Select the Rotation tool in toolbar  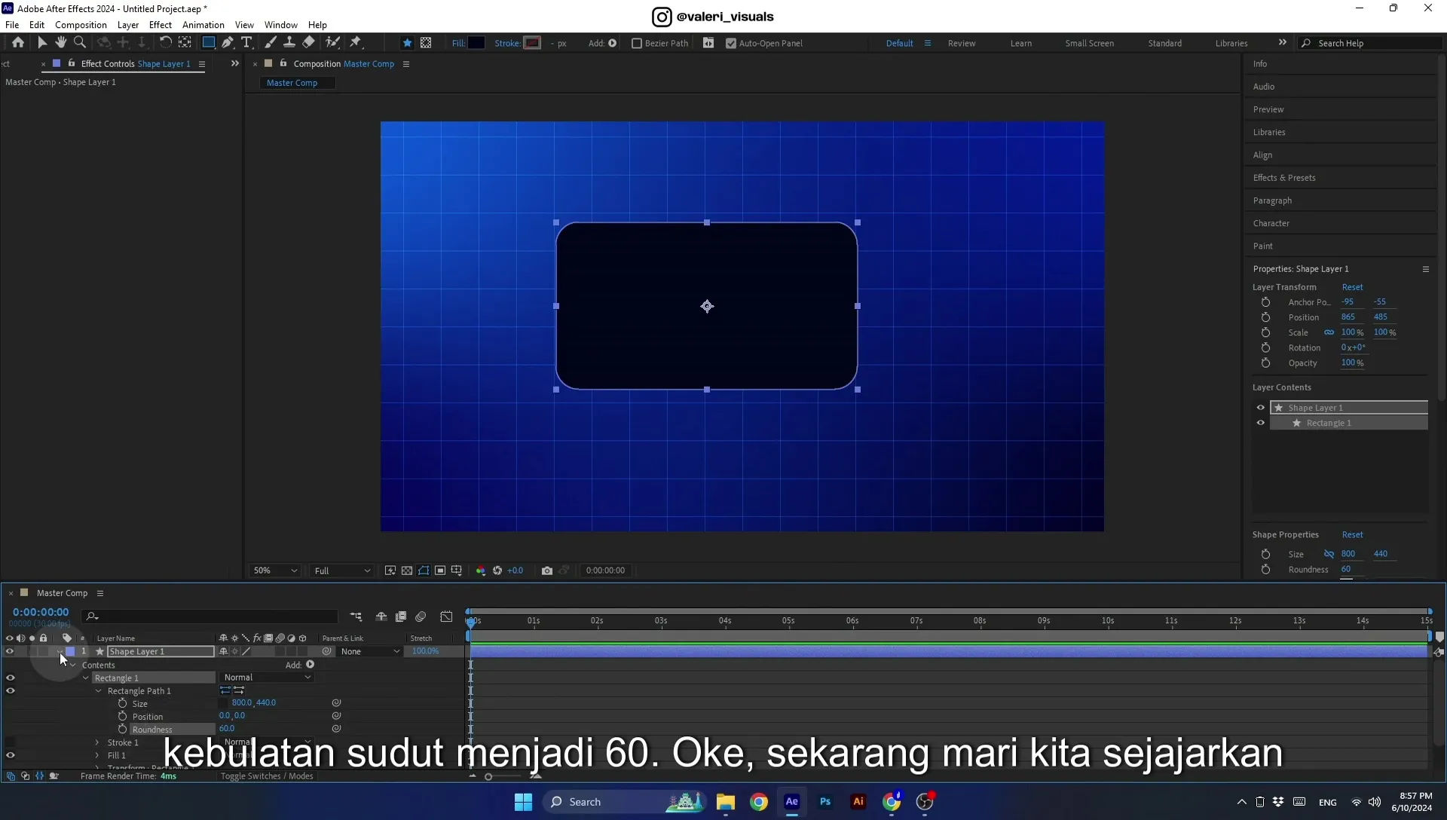point(165,43)
